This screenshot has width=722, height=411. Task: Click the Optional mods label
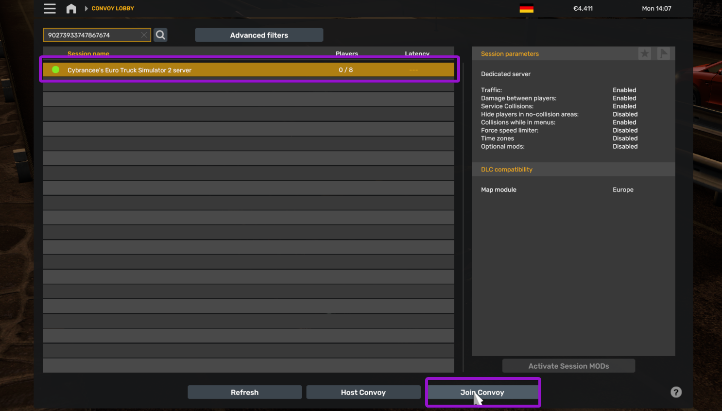503,146
